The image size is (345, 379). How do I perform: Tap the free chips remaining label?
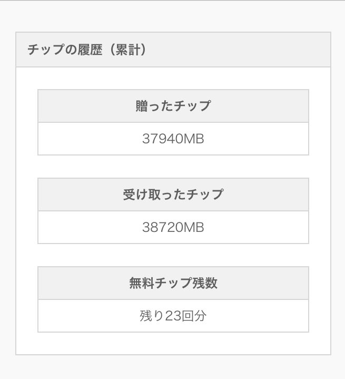click(173, 283)
